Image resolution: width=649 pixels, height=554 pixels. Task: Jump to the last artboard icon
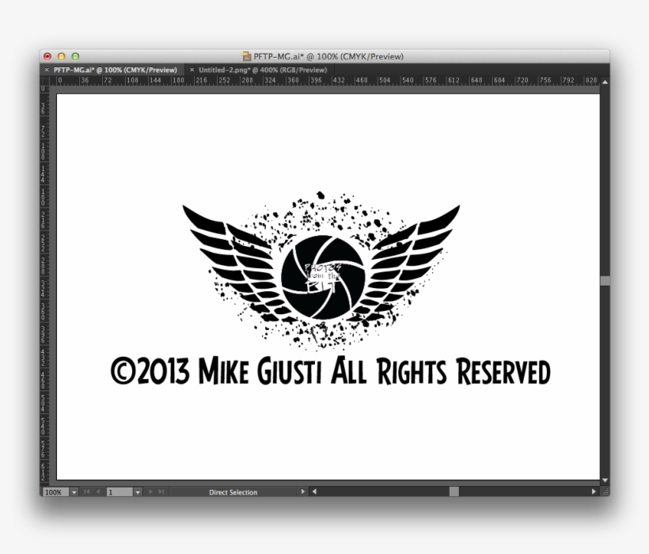161,492
